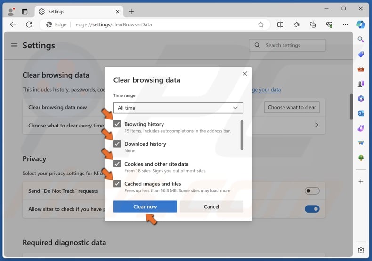
Task: Click 'Required diagnostic data' heading
Action: coord(65,243)
